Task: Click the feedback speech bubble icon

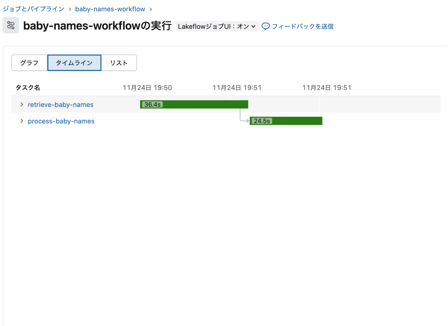Action: pyautogui.click(x=266, y=26)
